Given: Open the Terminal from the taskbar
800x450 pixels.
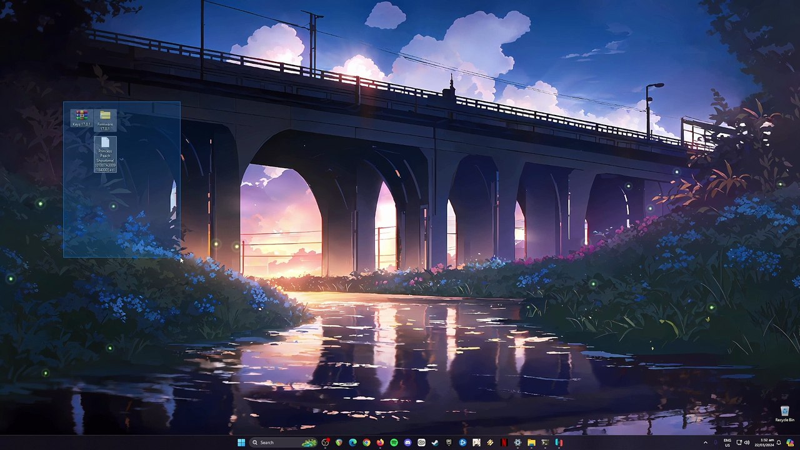Looking at the screenshot, I should click(x=545, y=442).
